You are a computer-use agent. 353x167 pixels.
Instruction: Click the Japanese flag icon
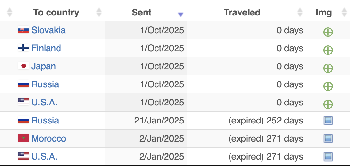tap(23, 66)
